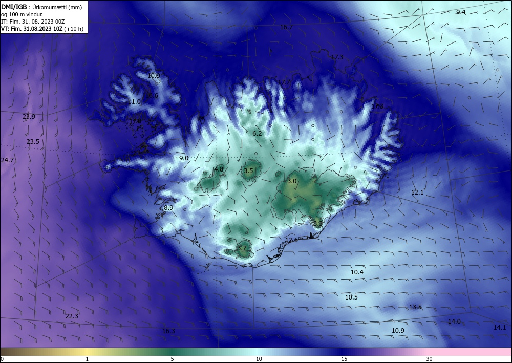
Task: Click the 30 tick on color scale
Action: 430,359
